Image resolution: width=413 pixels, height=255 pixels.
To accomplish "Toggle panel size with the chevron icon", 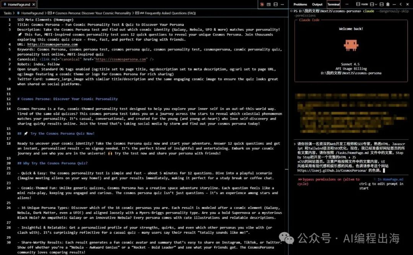I will (x=401, y=5).
